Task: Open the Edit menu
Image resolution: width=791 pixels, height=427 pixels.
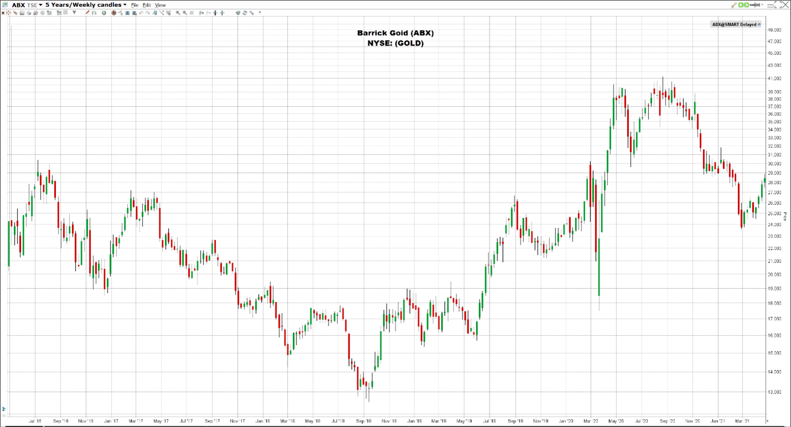Action: (147, 5)
